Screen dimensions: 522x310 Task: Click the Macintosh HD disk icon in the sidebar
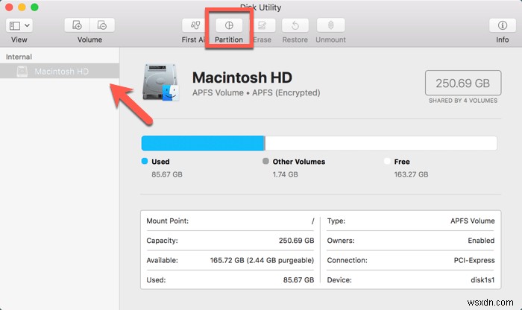pos(22,72)
